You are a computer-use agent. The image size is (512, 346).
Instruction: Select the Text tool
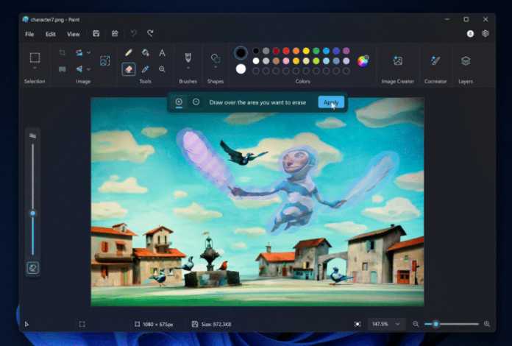click(162, 53)
